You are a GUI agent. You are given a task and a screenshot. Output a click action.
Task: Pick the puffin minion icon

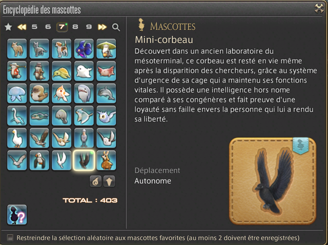39,160
